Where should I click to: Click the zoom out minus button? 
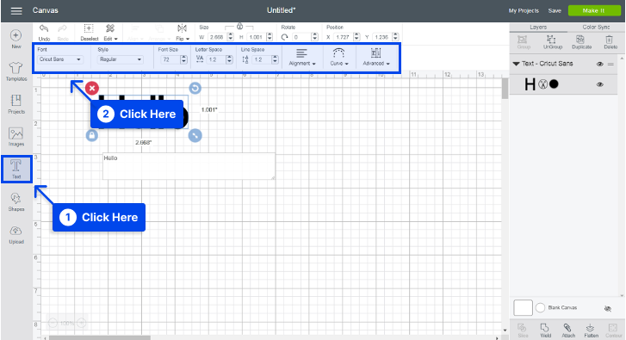point(53,323)
